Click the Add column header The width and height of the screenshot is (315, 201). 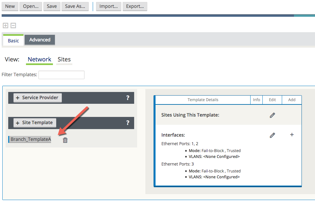tap(292, 100)
